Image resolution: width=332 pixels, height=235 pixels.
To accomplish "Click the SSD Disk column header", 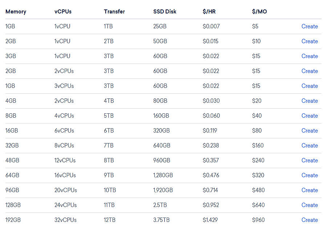I will point(165,11).
